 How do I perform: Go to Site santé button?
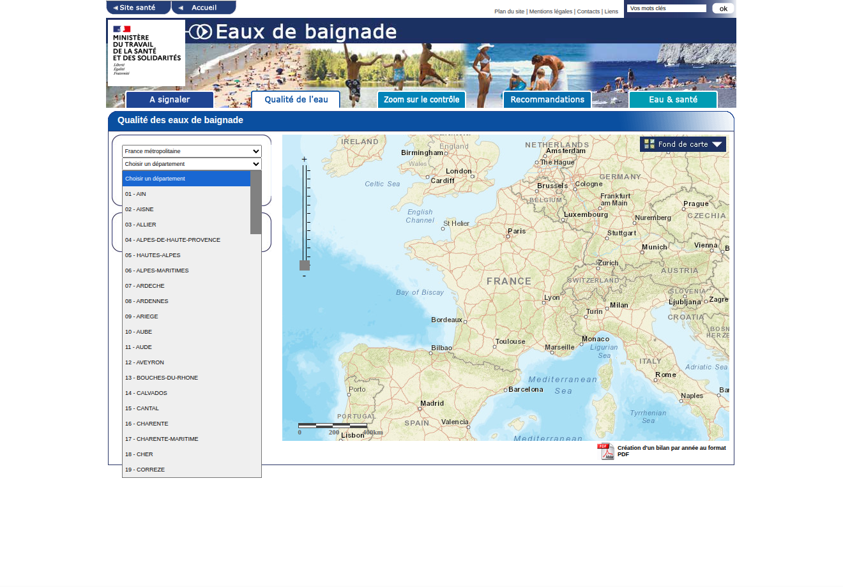click(137, 8)
